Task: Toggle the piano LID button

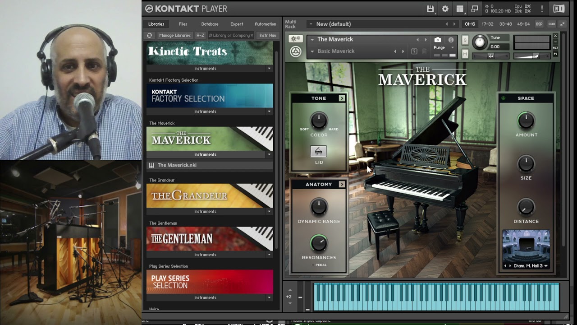Action: (x=319, y=151)
